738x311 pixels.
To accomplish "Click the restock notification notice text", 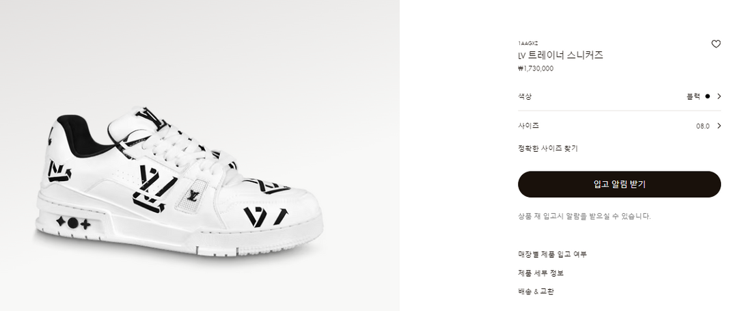I will tap(584, 217).
